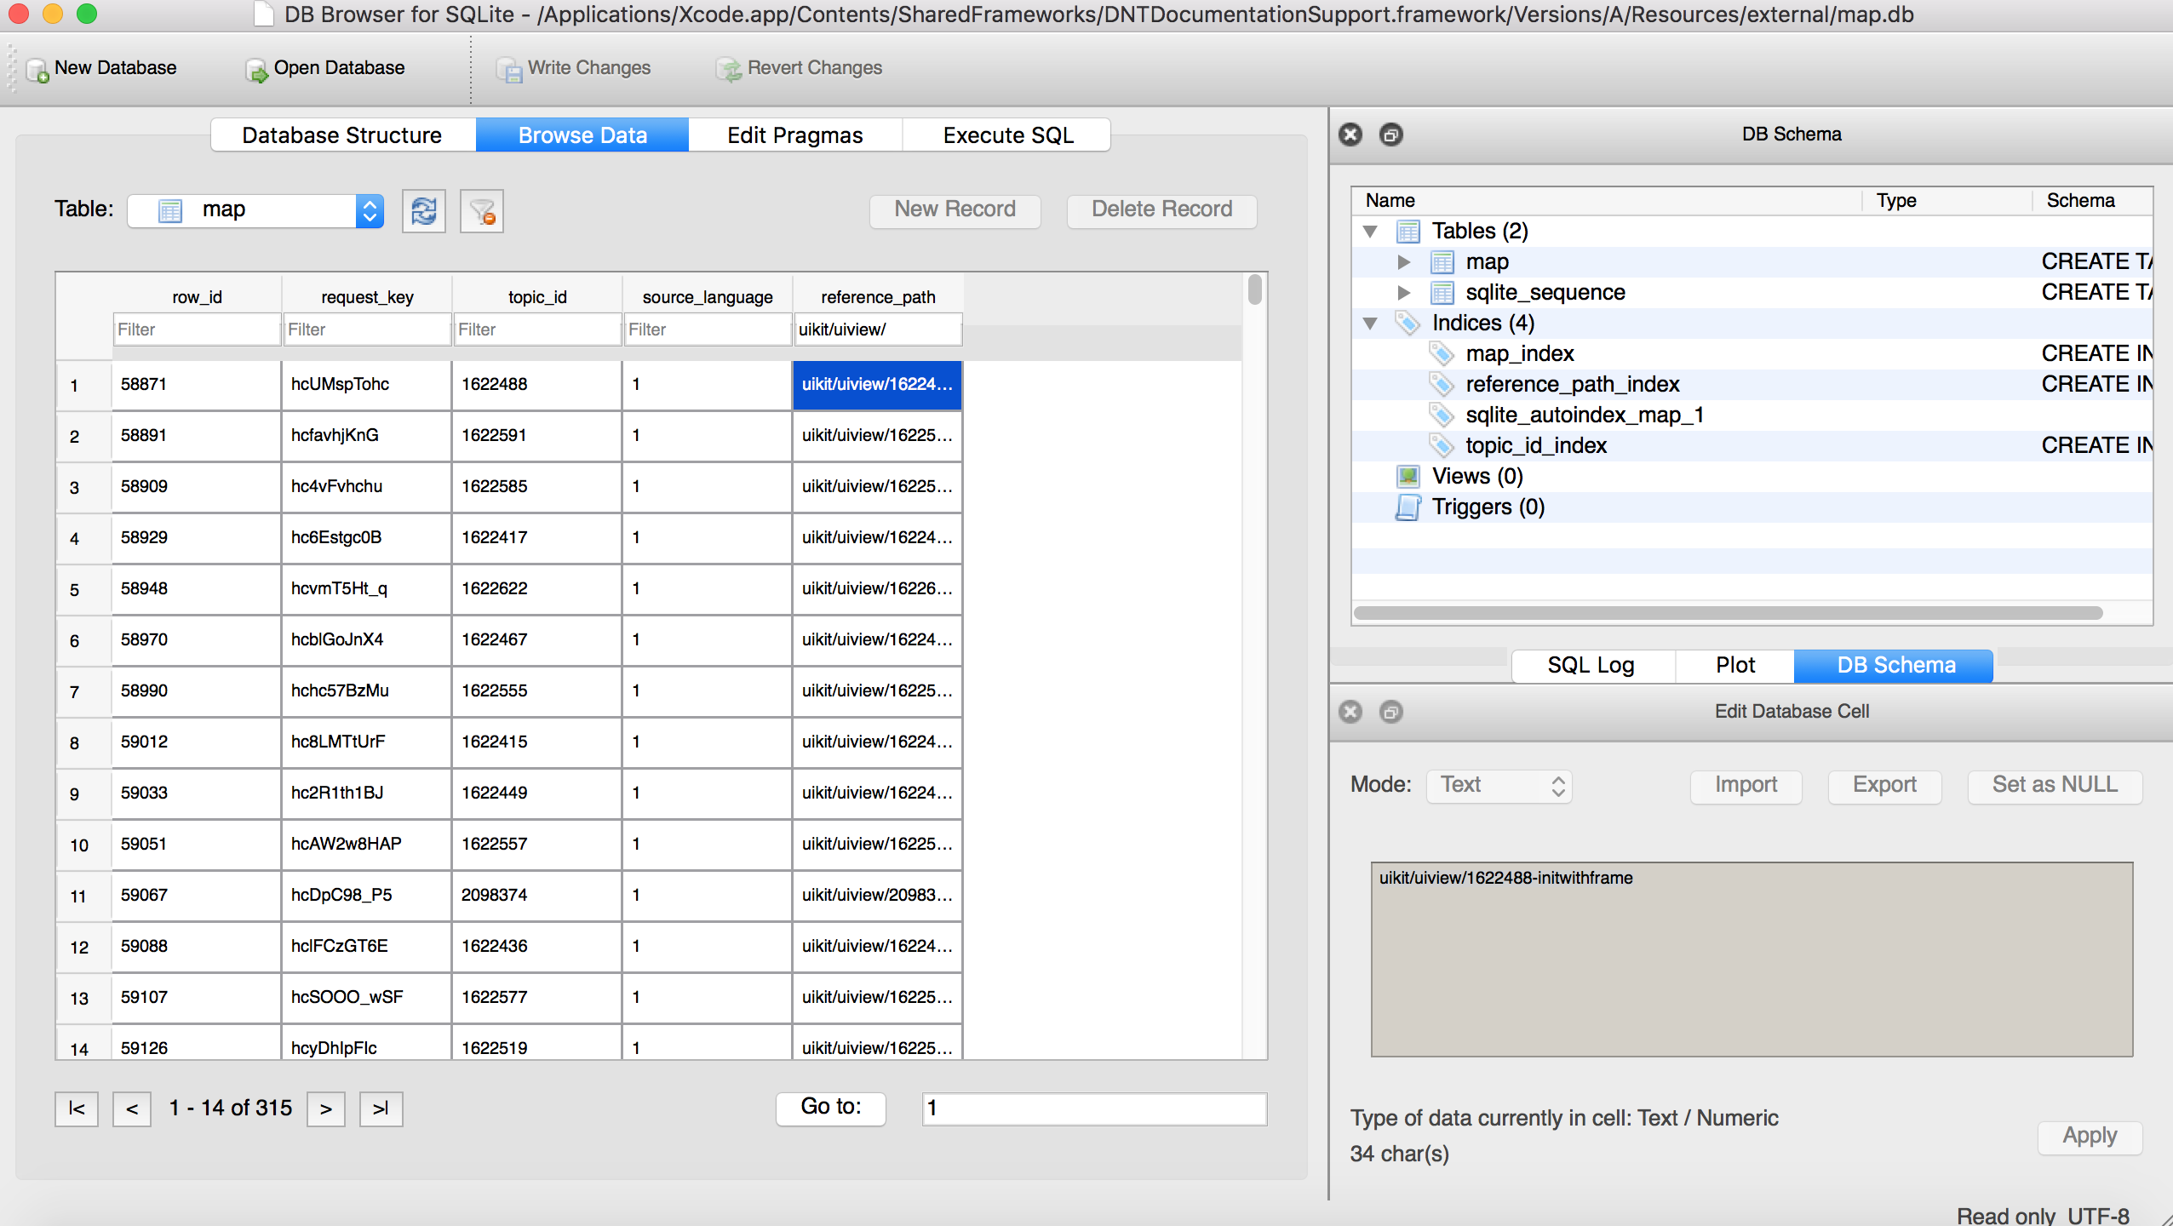Click the DB Schema horizontal scrollbar
2173x1226 pixels.
tap(1729, 613)
